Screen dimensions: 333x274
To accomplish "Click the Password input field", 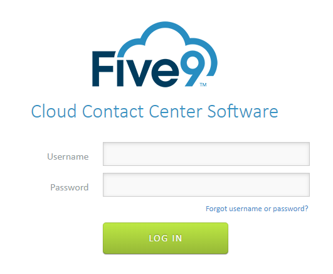I will point(206,185).
